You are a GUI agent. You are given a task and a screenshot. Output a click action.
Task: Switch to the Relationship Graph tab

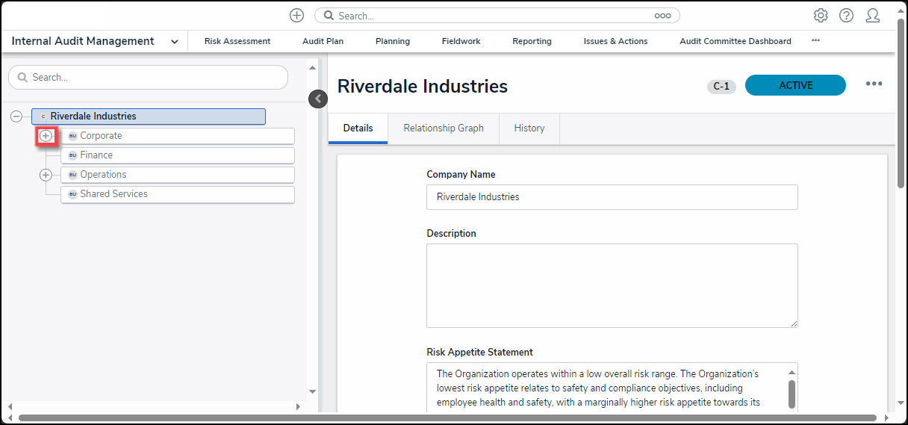click(x=444, y=128)
